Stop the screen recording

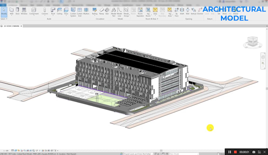235,152
